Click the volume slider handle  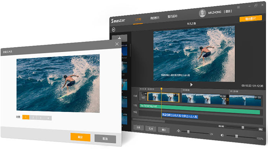click(237, 136)
